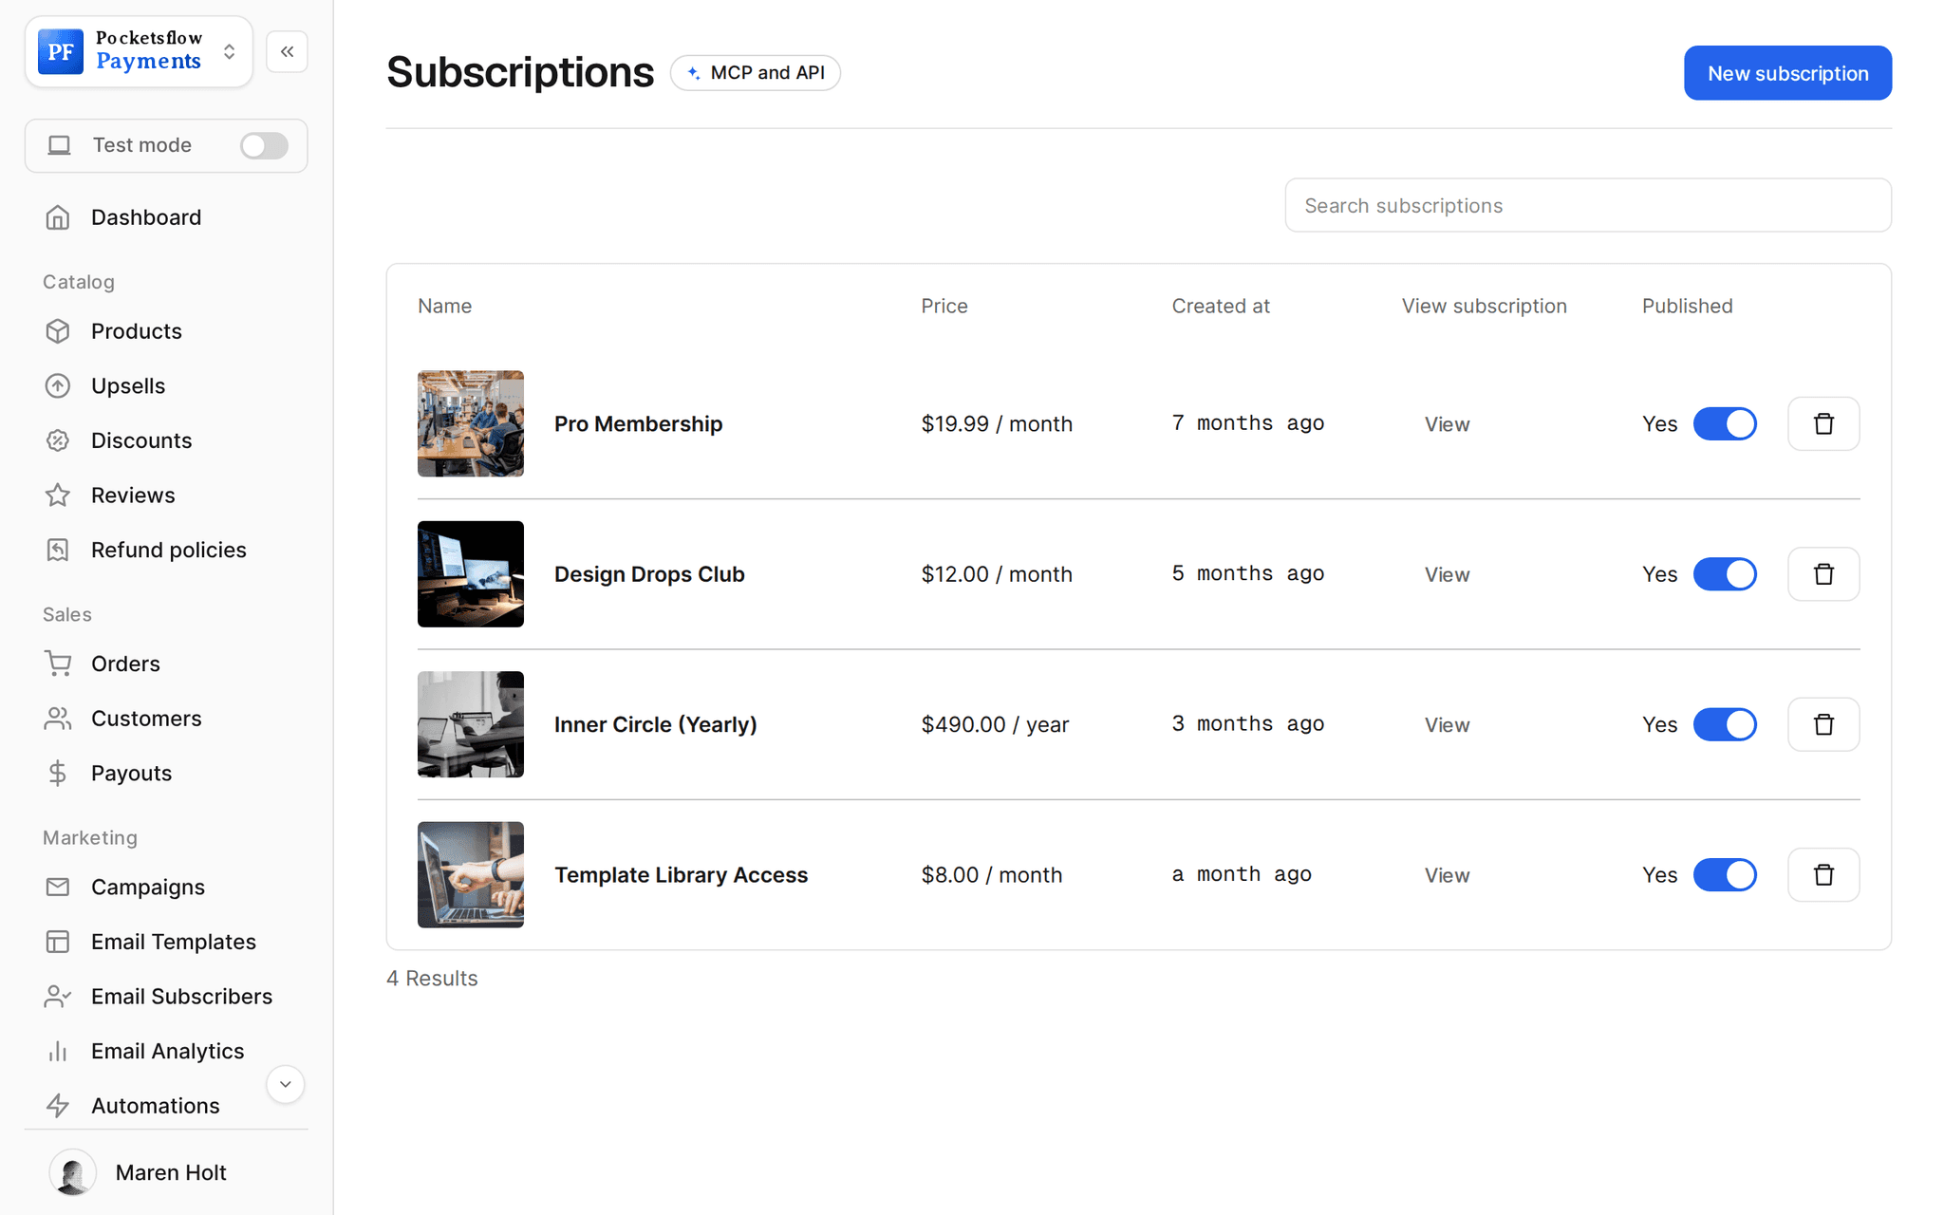
Task: Click the Products box icon
Action: (x=58, y=331)
